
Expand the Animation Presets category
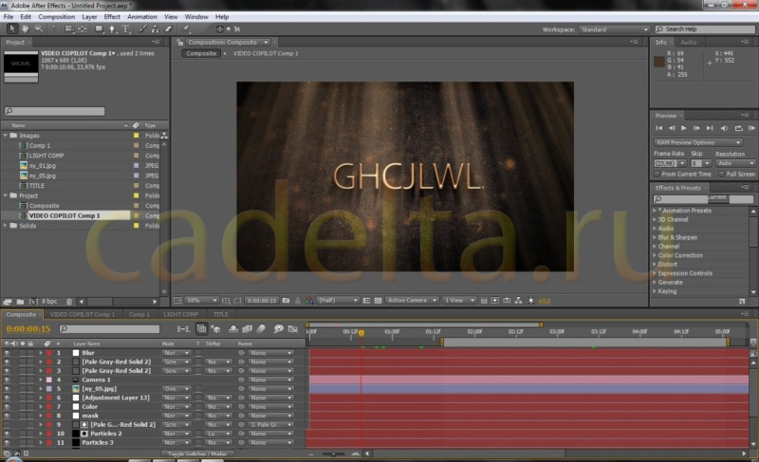point(655,211)
